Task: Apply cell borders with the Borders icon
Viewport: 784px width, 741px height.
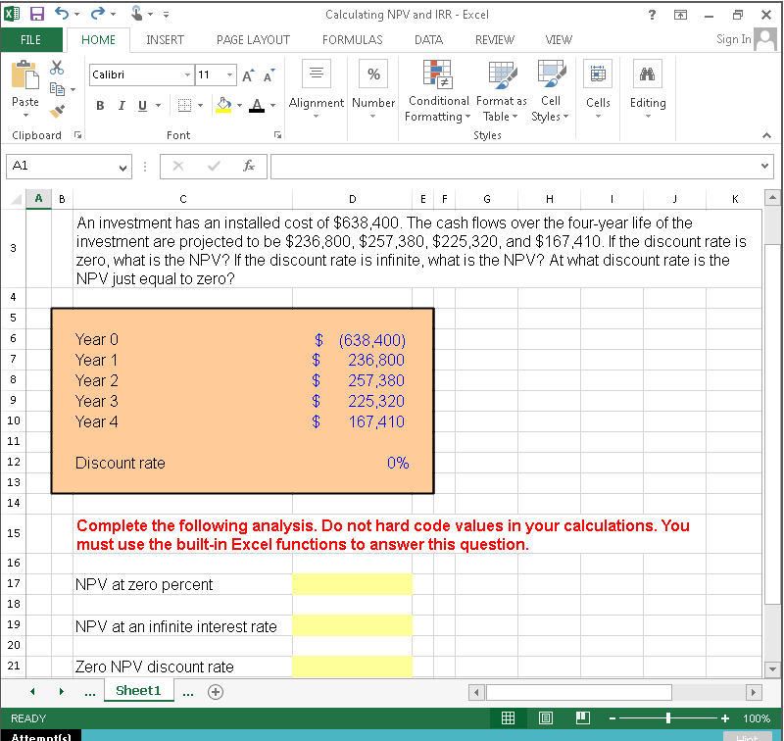Action: pos(184,105)
